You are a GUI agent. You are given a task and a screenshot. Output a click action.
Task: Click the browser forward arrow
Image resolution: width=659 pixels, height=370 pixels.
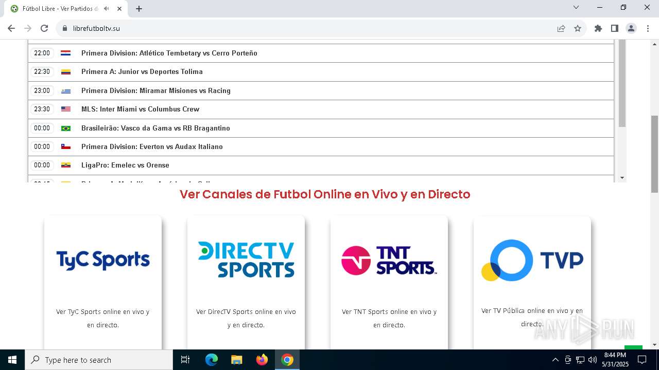tap(28, 28)
